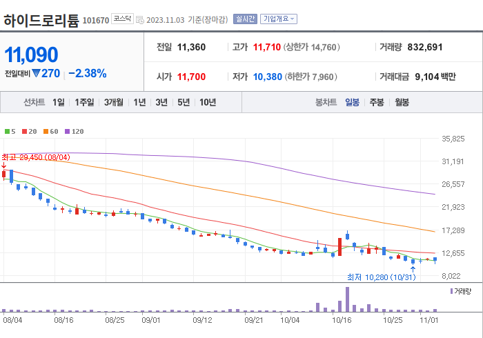Screen dimensions: 483x338
Task: Switch to 주봉 weekly candle chart
Action: [377, 102]
